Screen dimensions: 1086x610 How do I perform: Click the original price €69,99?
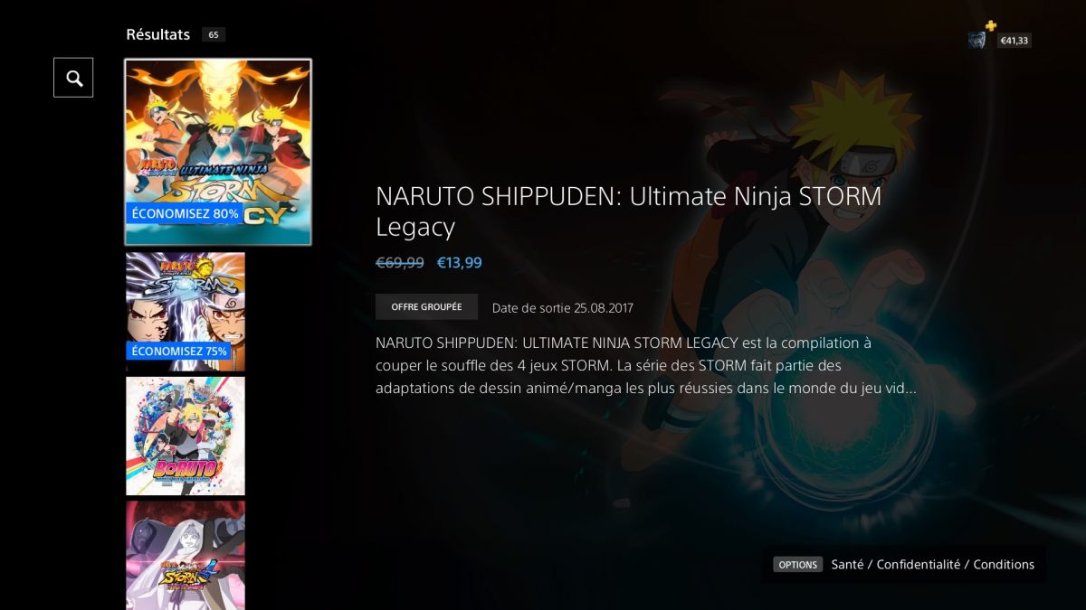point(400,263)
